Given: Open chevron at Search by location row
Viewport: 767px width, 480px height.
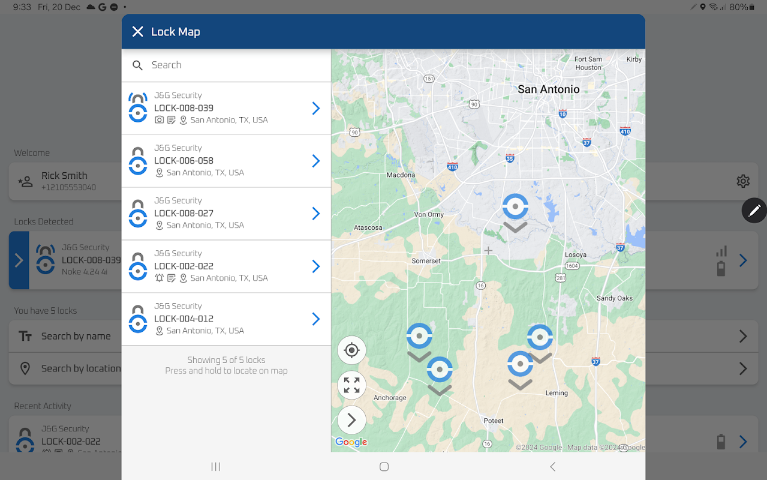Looking at the screenshot, I should [743, 368].
